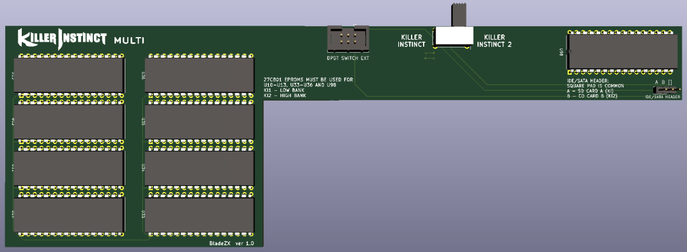687x252 pixels.
Task: Click the U35 designator label
Action: [143, 122]
